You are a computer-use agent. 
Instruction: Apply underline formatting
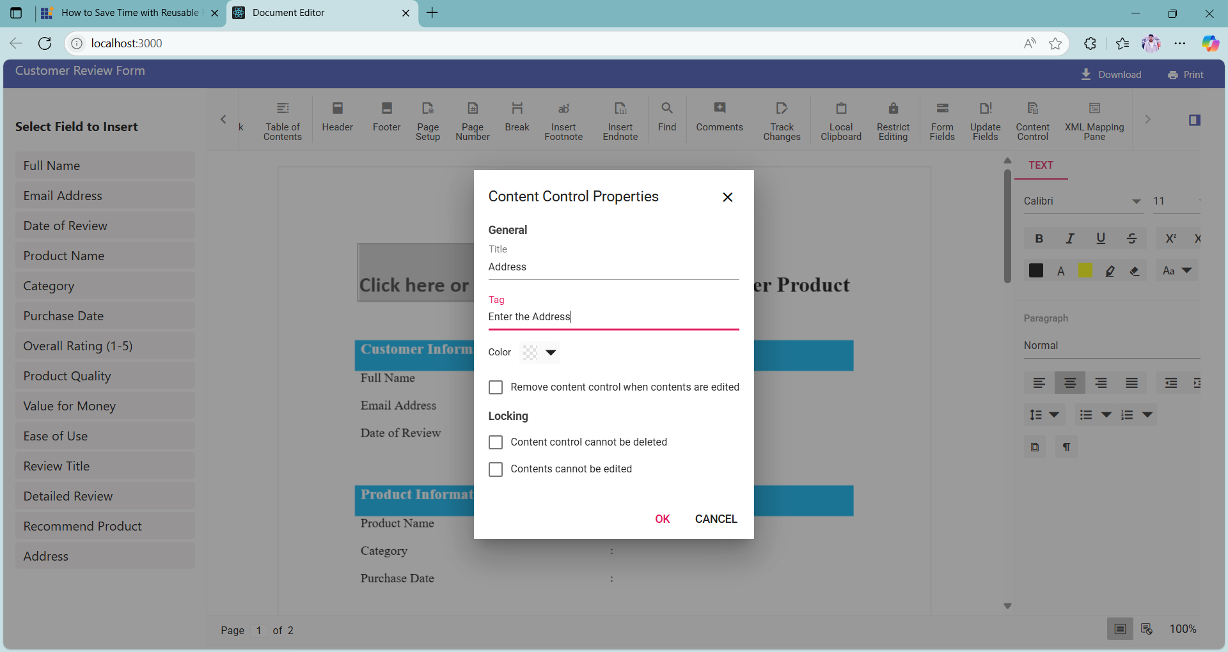pyautogui.click(x=1101, y=238)
